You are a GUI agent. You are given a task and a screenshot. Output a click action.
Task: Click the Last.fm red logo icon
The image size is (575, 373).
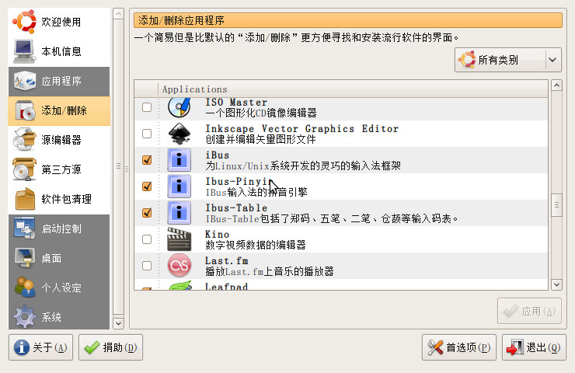[179, 266]
